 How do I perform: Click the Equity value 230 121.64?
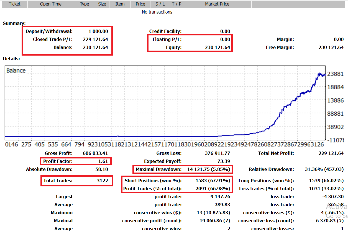click(x=217, y=47)
